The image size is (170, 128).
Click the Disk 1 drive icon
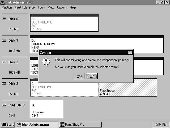[x=4, y=41]
